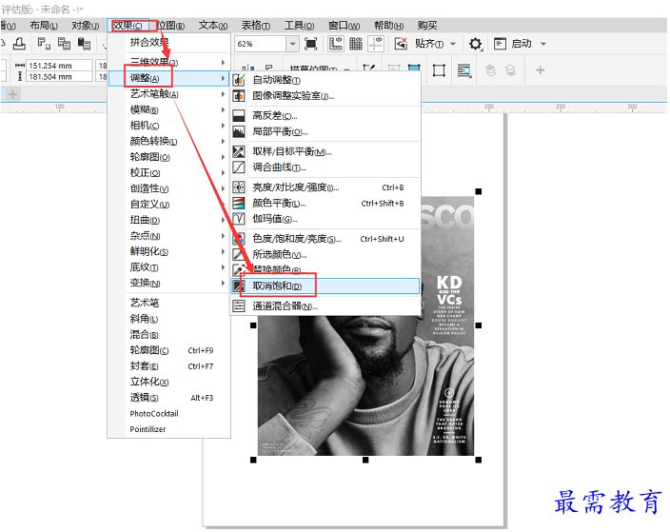Click the 亮度/对比度/强度 sun icon
Viewport: 670px width, 532px height.
pyautogui.click(x=239, y=187)
